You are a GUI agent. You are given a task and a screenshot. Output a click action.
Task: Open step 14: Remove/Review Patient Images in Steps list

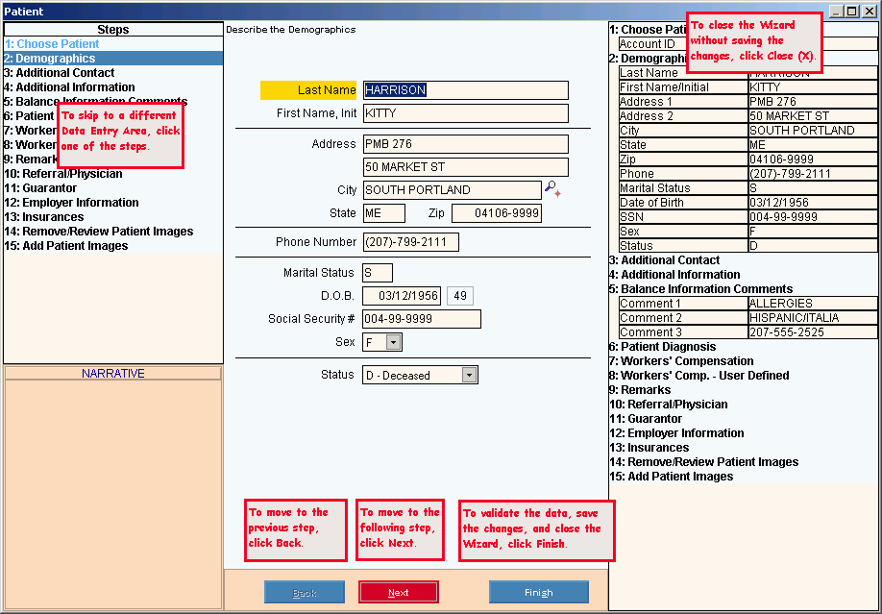[113, 232]
